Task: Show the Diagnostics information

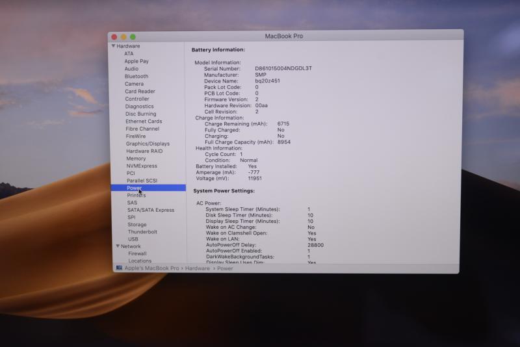Action: click(x=139, y=107)
